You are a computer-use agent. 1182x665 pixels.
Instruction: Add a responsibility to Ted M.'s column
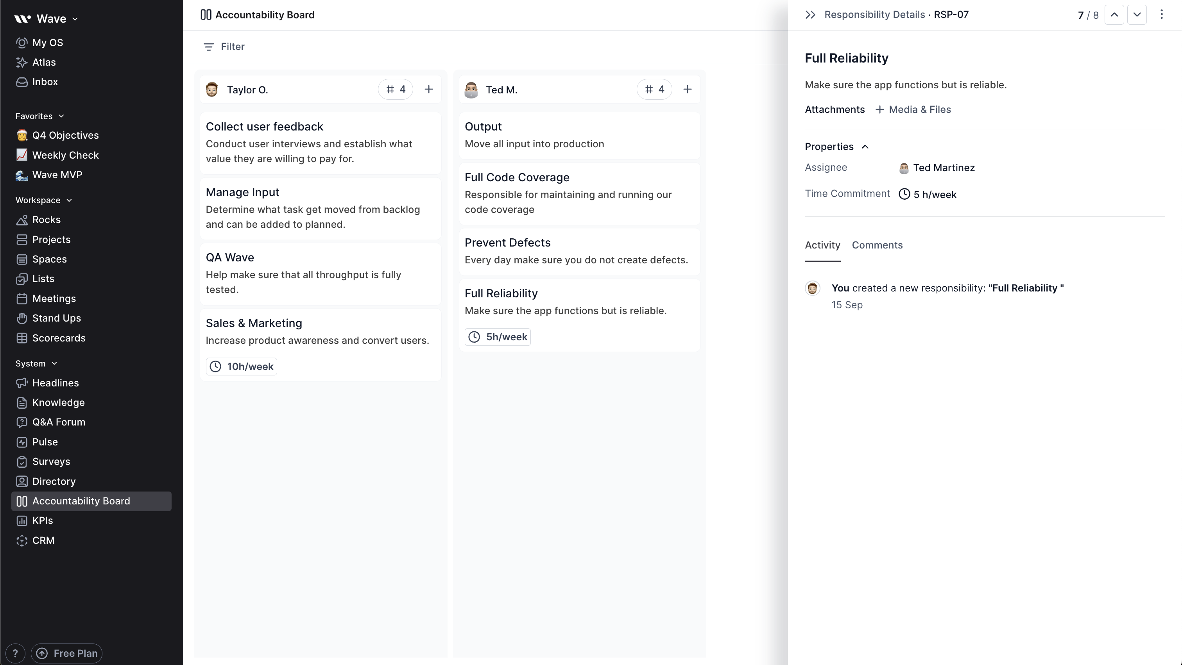(687, 89)
